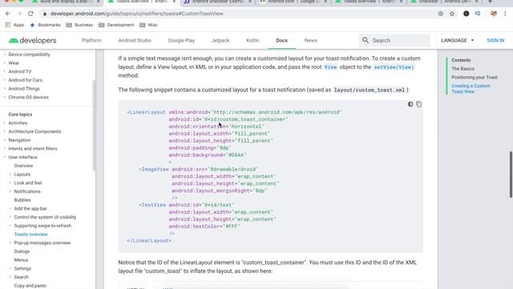Open the Platform nav item
513x289 pixels.
click(91, 40)
